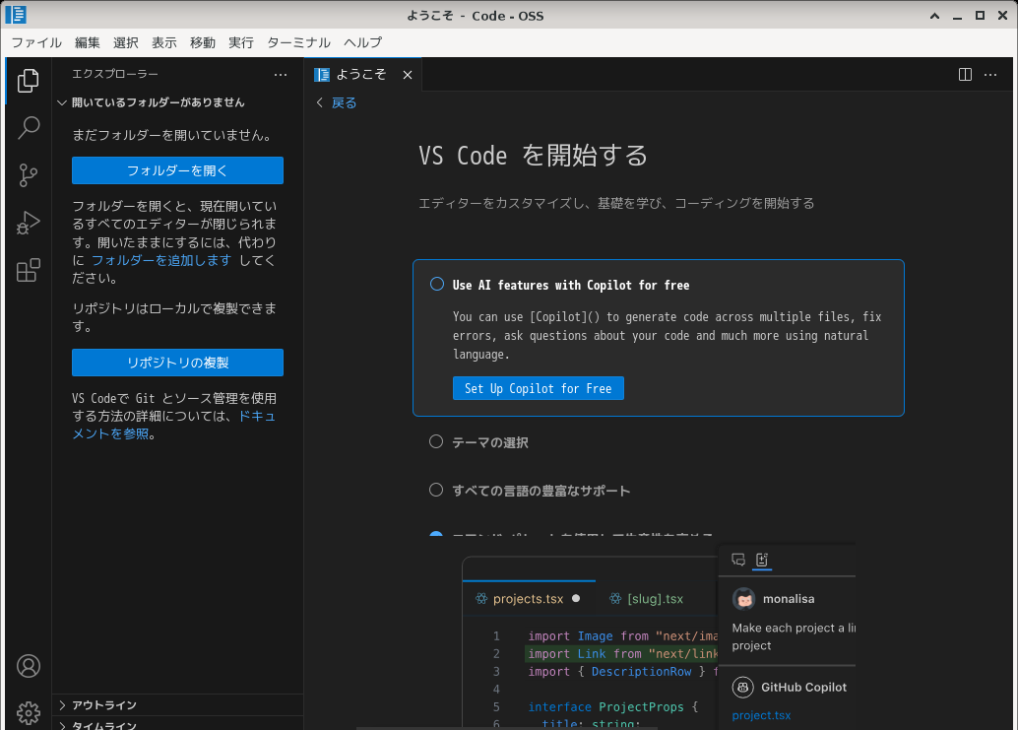Screen dimensions: 1018x730
Task: Open the 表示 menu
Action: [x=164, y=42]
